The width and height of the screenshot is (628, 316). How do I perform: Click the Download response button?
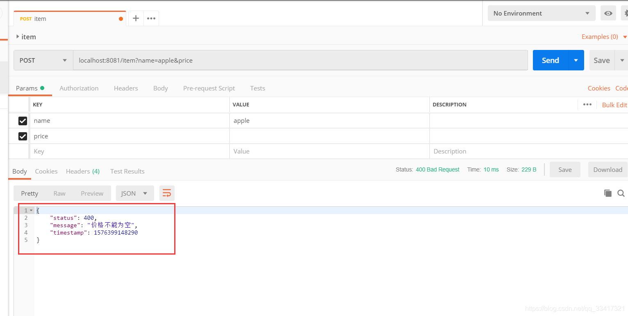pos(608,169)
